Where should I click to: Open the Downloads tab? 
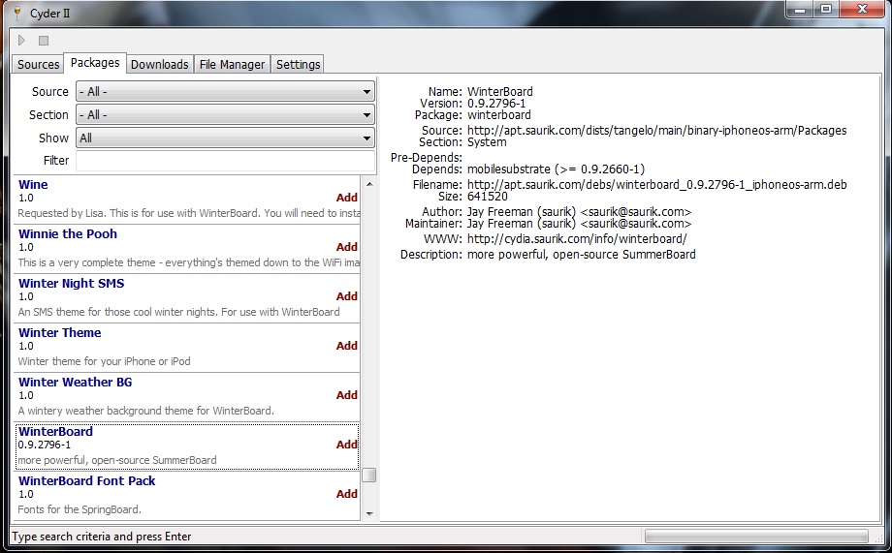tap(159, 65)
